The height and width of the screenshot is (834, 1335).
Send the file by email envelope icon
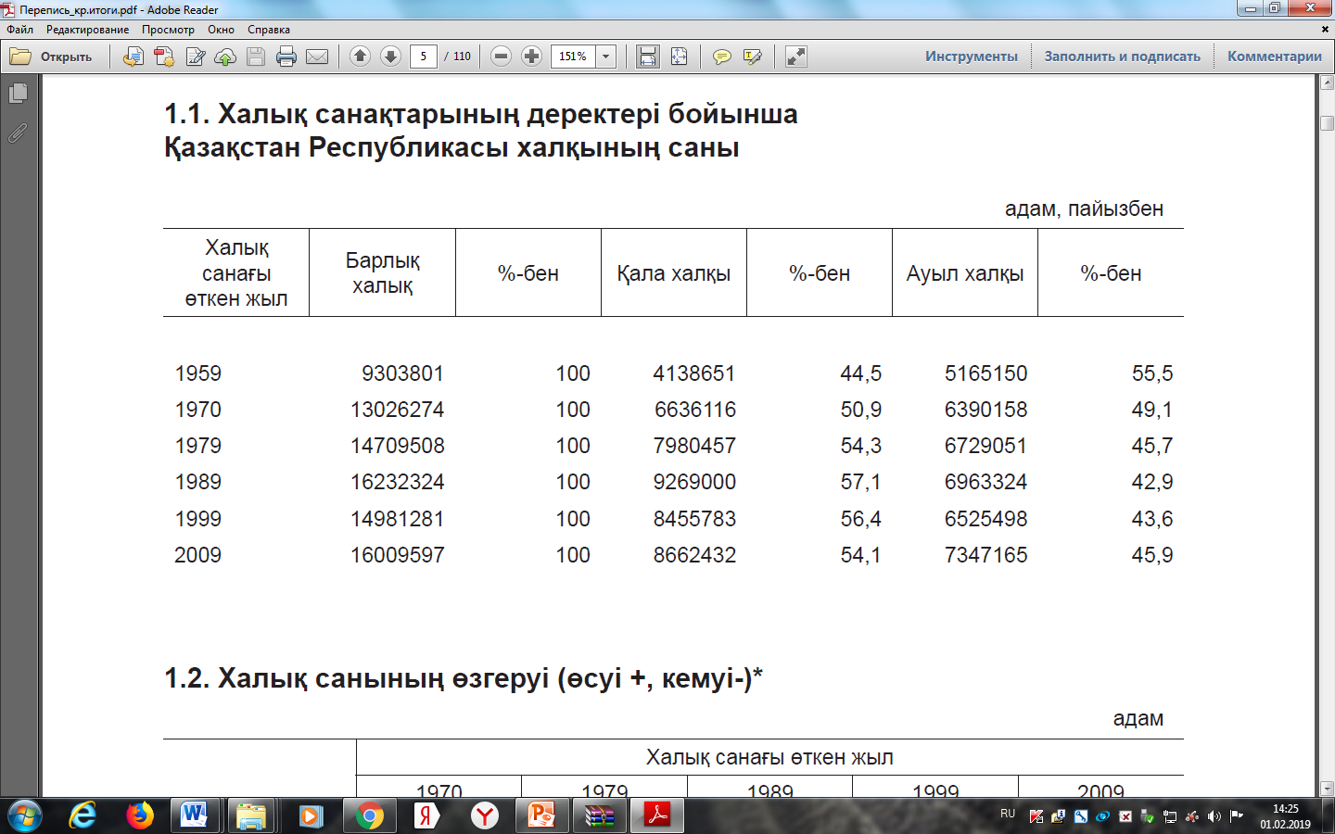pos(317,57)
